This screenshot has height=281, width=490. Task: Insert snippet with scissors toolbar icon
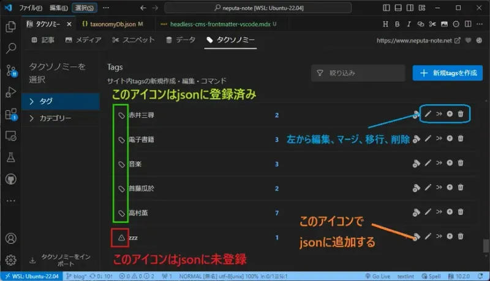tap(432, 24)
